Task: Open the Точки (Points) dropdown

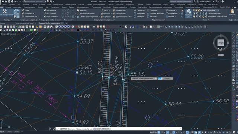Action: (x=26, y=10)
